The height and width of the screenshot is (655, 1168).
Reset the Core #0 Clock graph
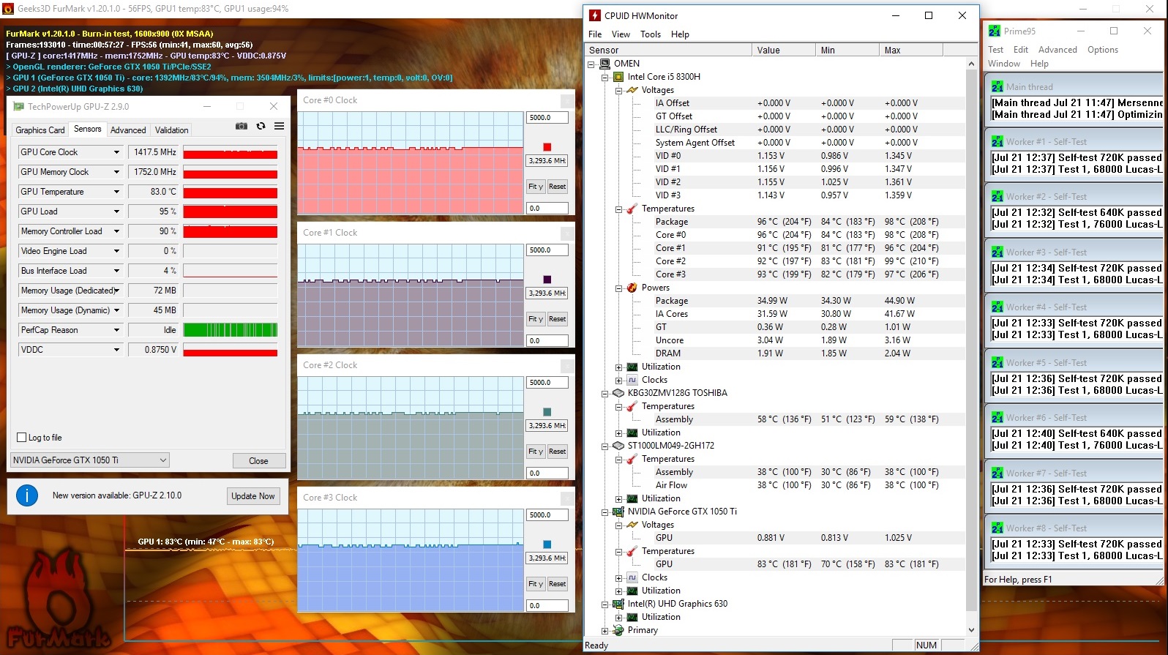pyautogui.click(x=558, y=187)
